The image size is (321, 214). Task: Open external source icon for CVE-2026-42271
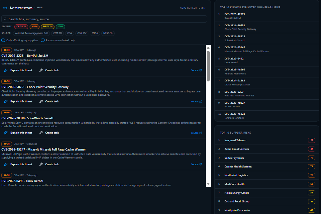click(x=201, y=70)
